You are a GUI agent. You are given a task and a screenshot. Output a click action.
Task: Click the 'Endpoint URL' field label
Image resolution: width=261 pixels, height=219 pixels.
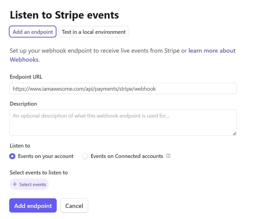point(26,77)
